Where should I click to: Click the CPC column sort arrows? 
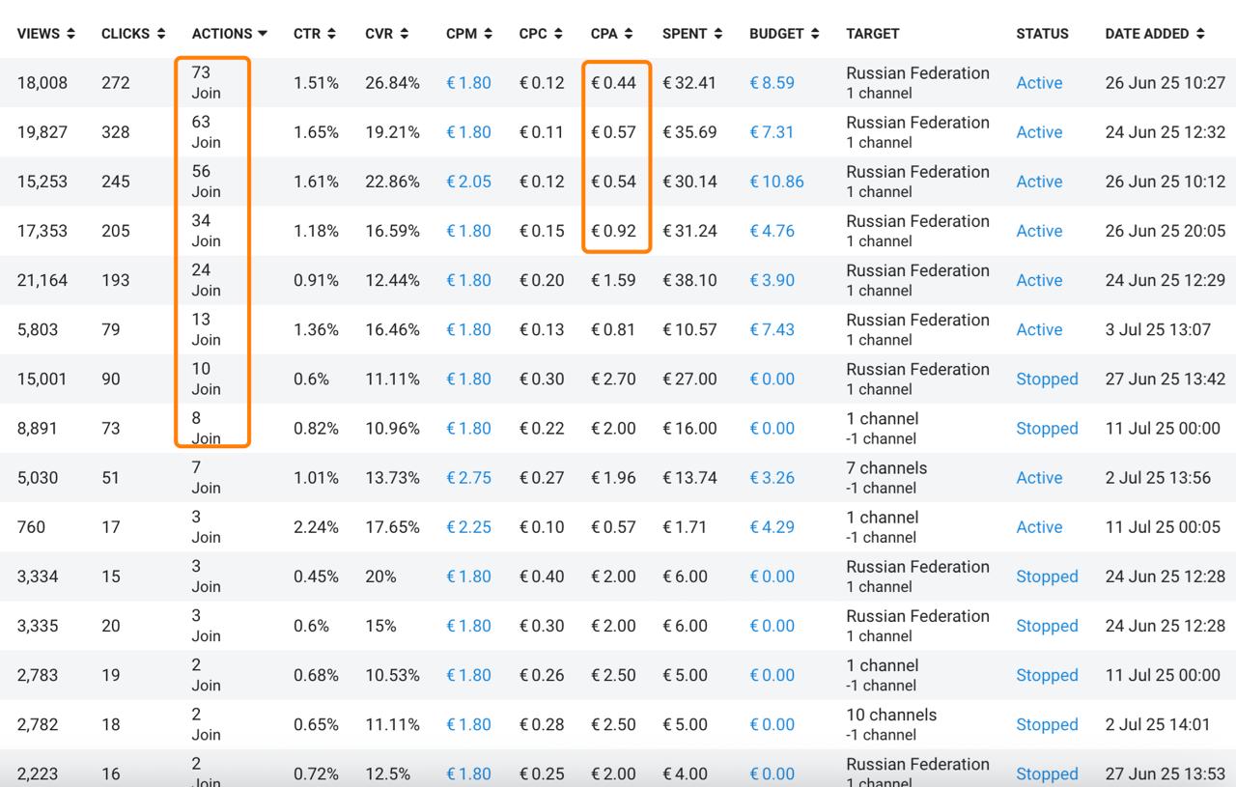[x=558, y=34]
